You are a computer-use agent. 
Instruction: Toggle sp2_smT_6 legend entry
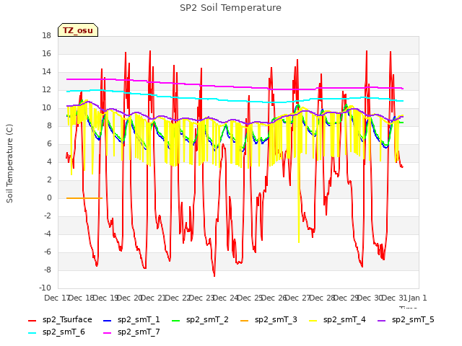pyautogui.click(x=56, y=332)
